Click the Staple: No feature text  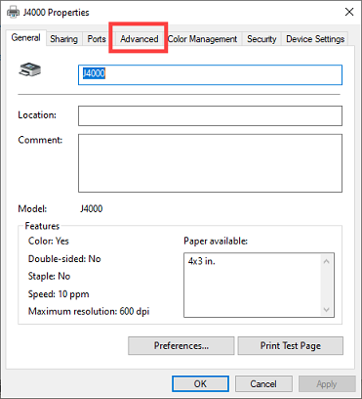pyautogui.click(x=49, y=277)
